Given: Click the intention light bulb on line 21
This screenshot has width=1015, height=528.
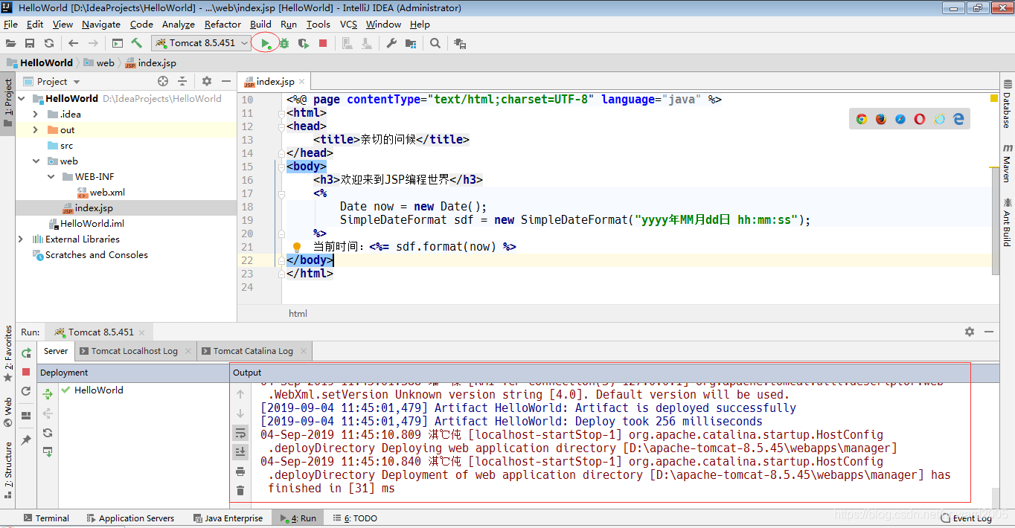Looking at the screenshot, I should point(296,247).
